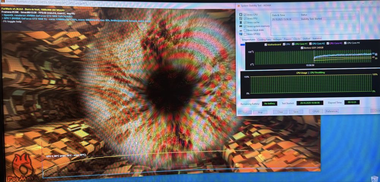Enable Stress local disks
This screenshot has width=380, height=182.
click(245, 30)
